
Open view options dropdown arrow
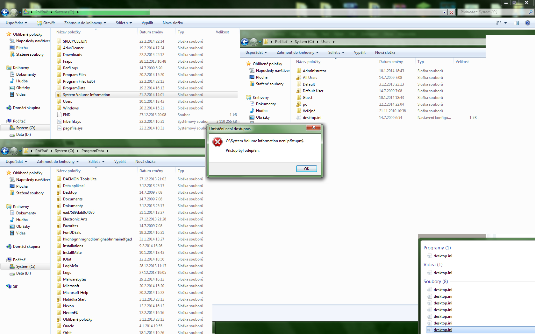(505, 23)
